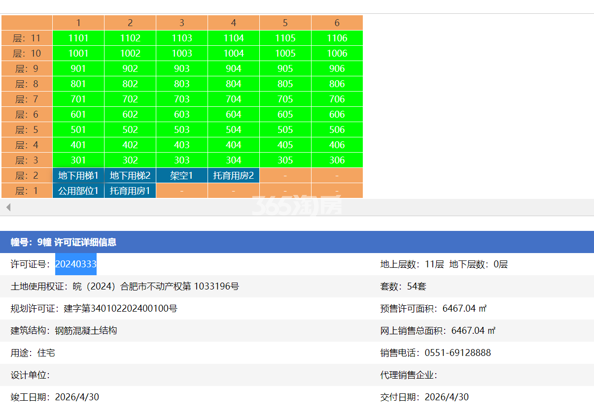This screenshot has height=417, width=594.
Task: Click unit 906 cell
Action: 337,68
